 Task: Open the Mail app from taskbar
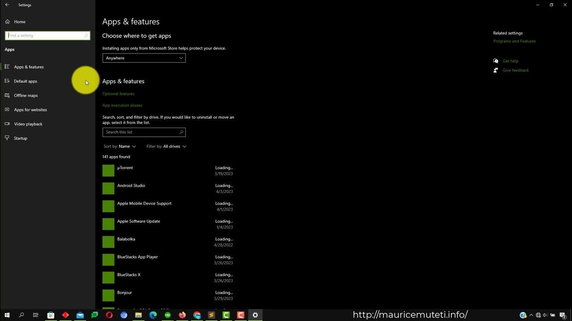tap(80, 315)
